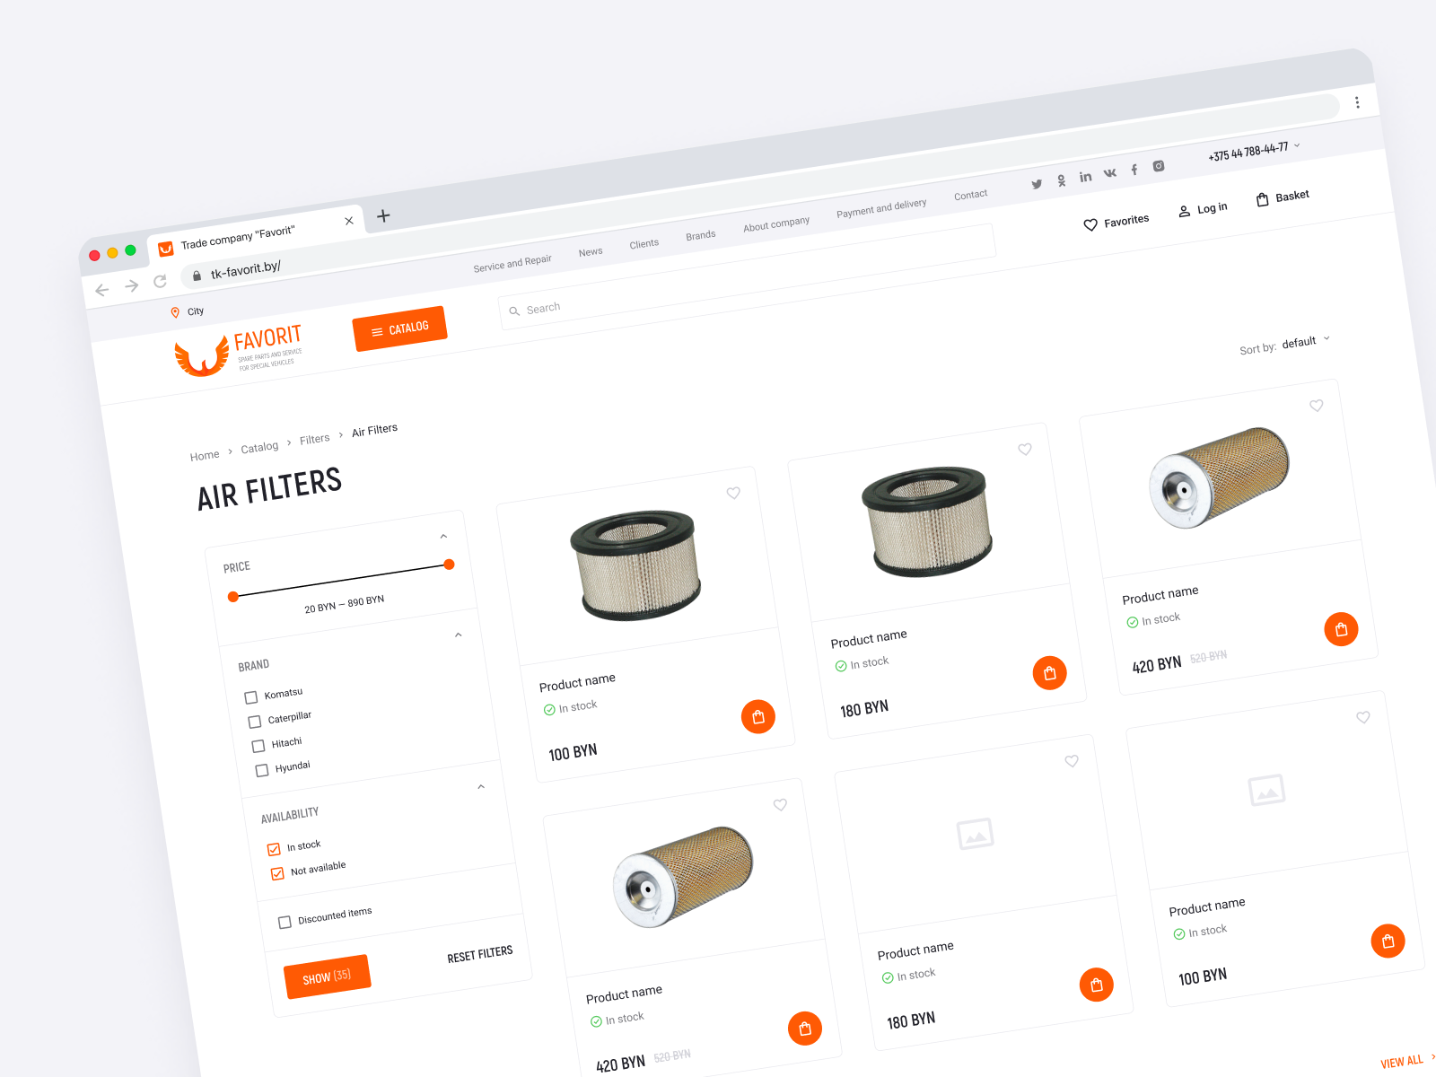Go to Filters breadcrumb
The width and height of the screenshot is (1436, 1077).
tap(315, 439)
